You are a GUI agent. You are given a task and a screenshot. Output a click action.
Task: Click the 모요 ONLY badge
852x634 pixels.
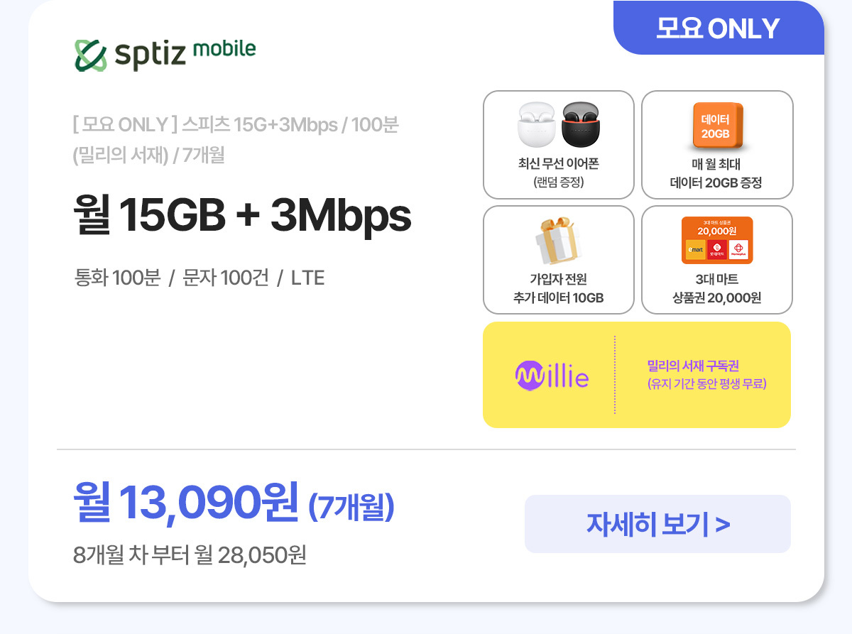(718, 28)
